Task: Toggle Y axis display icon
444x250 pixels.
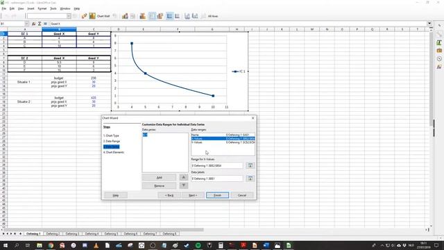Action: pyautogui.click(x=177, y=16)
